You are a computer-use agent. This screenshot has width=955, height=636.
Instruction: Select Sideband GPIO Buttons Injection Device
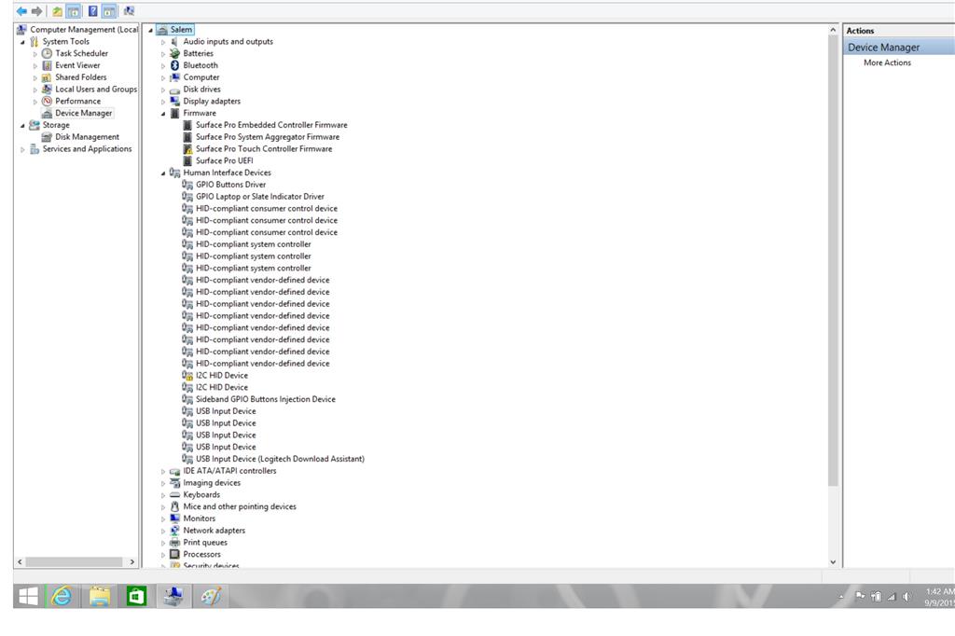(x=266, y=399)
